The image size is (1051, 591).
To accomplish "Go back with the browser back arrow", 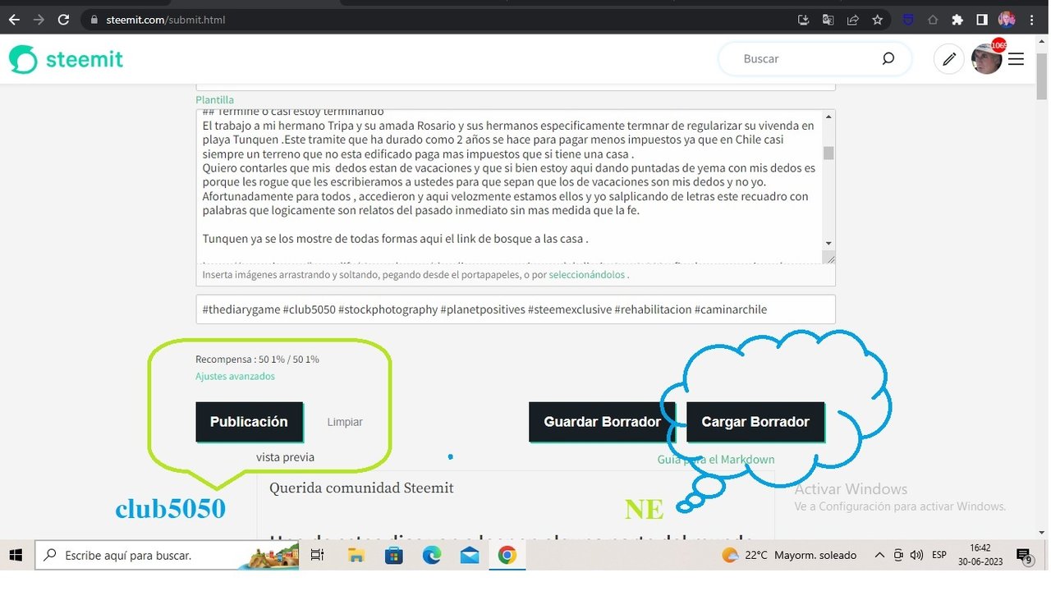I will [x=14, y=20].
